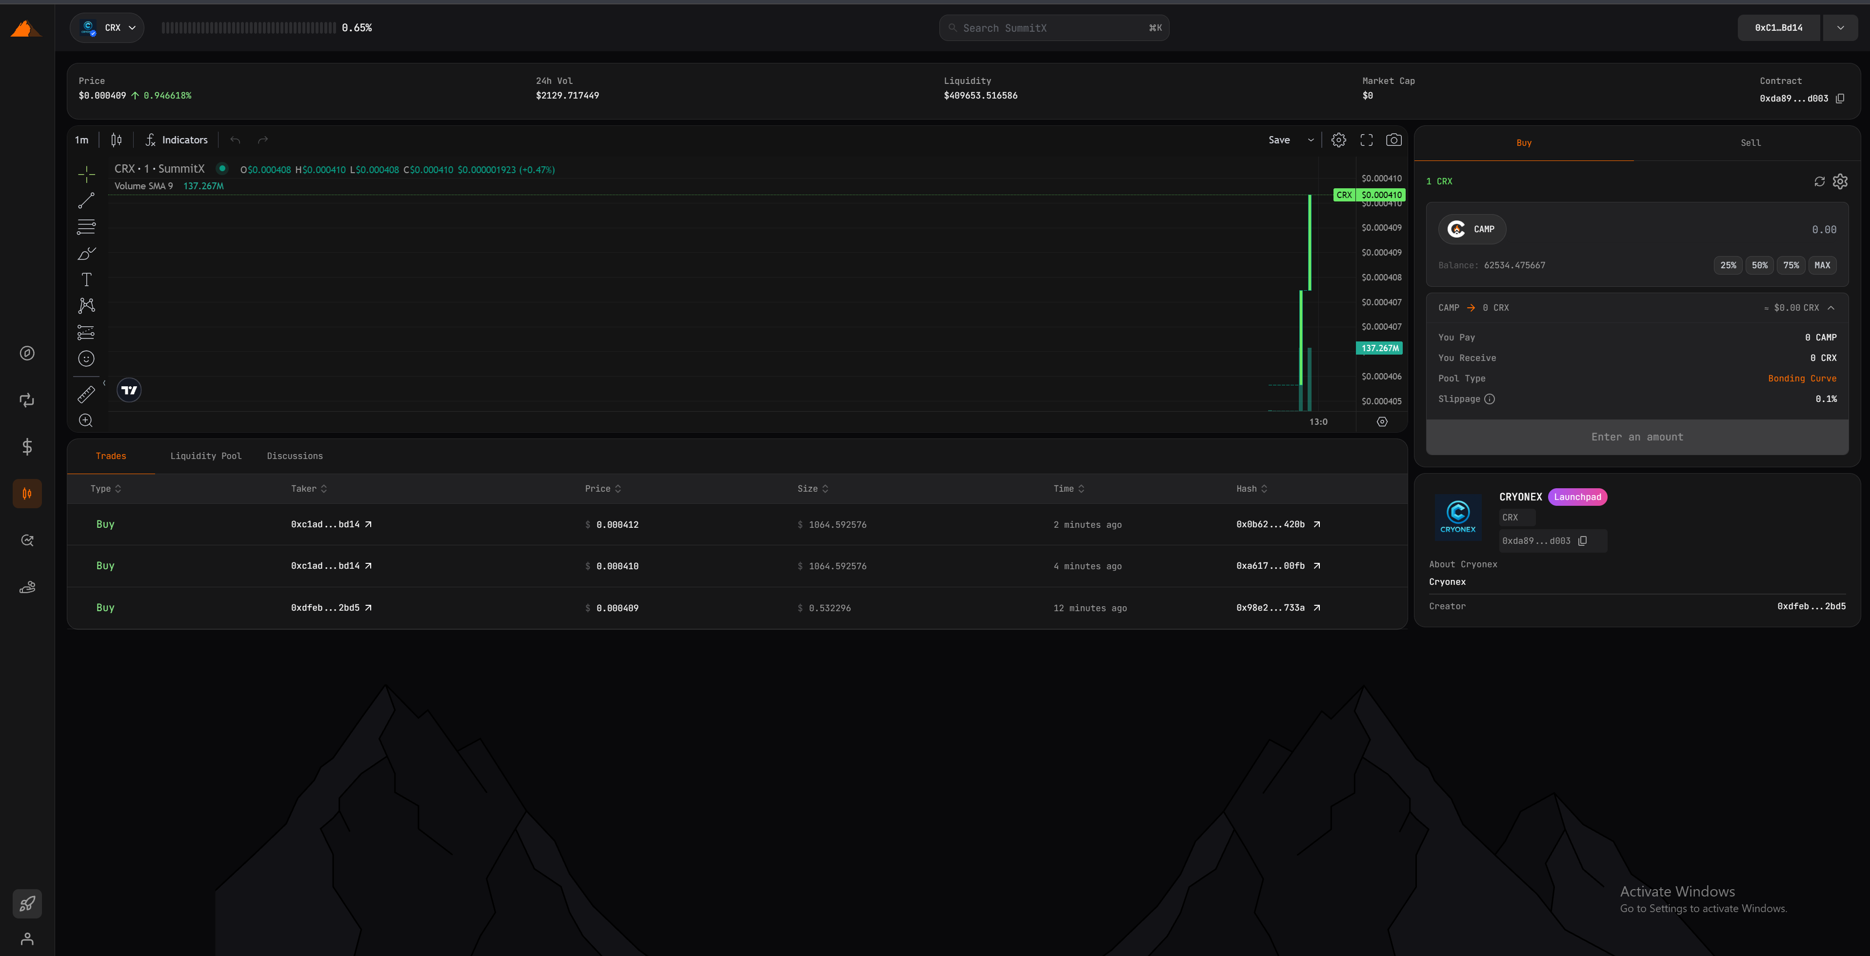Screen dimensions: 1870x956
Task: Click the Search SummitX field
Action: tap(1054, 28)
